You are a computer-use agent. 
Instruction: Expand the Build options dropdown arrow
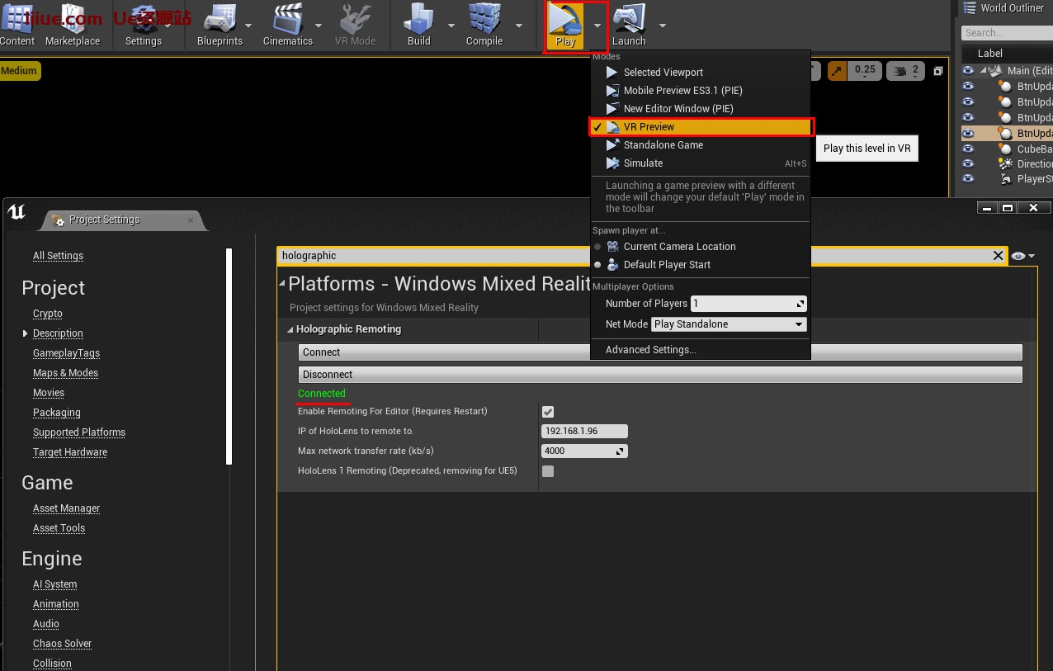click(451, 25)
